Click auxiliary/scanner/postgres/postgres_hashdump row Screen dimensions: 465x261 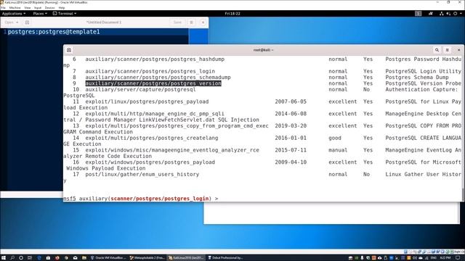(x=155, y=59)
